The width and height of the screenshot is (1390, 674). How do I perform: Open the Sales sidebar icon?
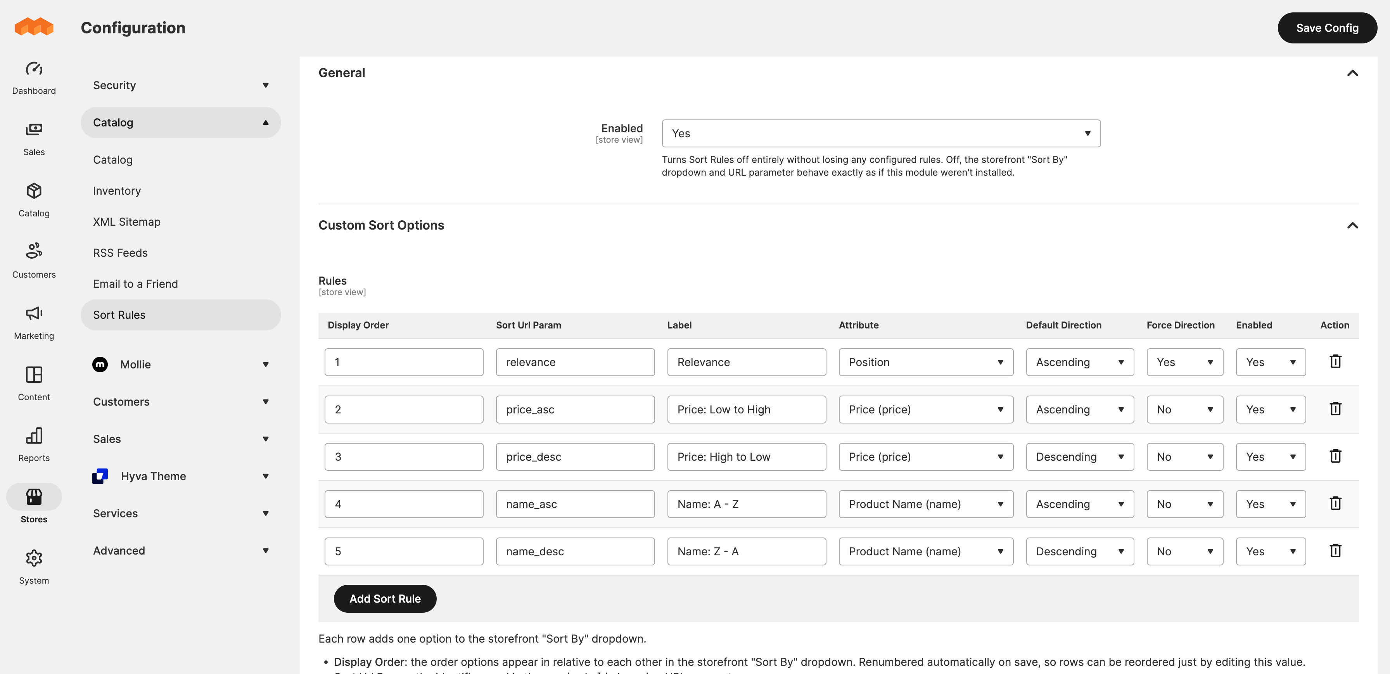34,130
